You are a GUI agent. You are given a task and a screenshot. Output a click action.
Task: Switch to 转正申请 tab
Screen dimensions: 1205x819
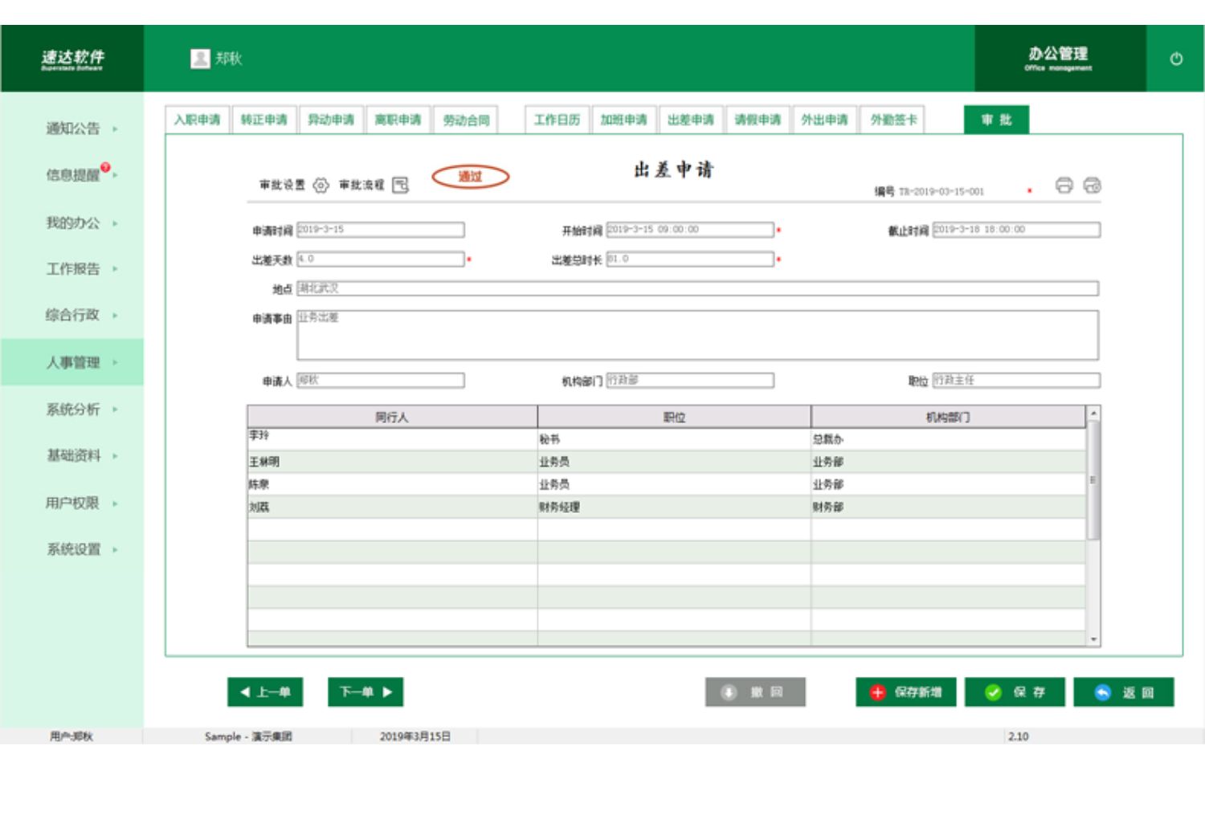point(264,120)
